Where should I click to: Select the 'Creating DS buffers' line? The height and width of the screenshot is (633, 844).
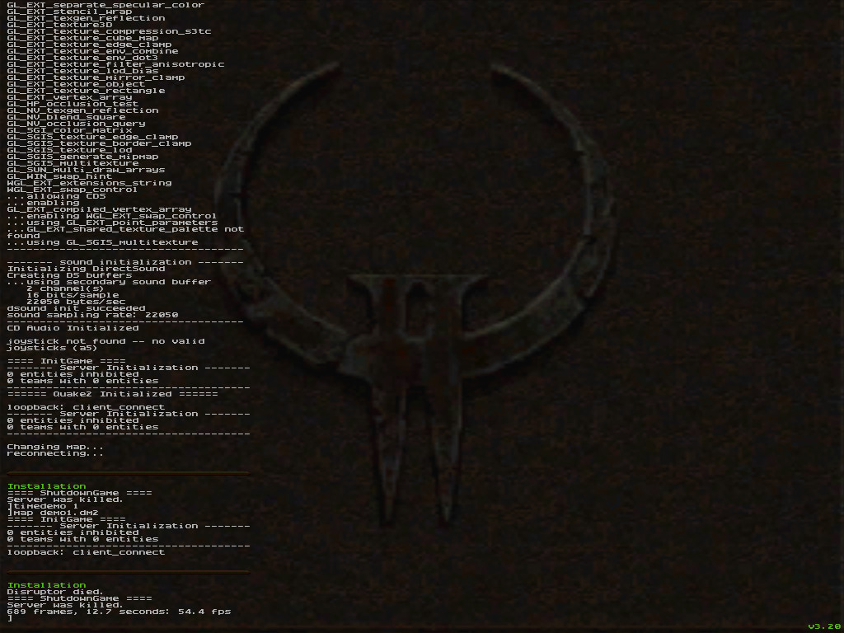(x=69, y=275)
